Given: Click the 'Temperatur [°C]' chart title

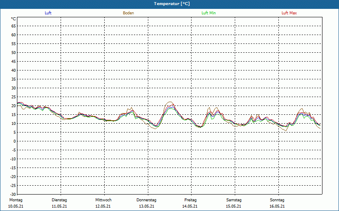Looking at the screenshot, I should point(172,4).
